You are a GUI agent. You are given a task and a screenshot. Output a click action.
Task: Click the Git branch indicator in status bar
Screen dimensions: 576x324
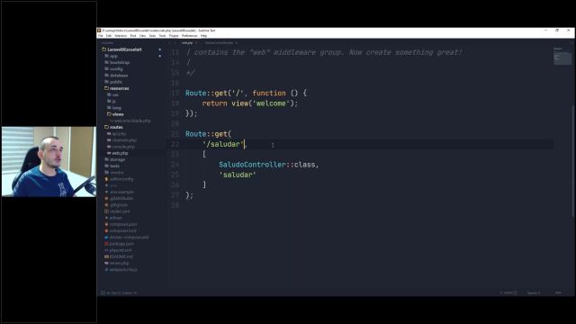pyautogui.click(x=508, y=292)
